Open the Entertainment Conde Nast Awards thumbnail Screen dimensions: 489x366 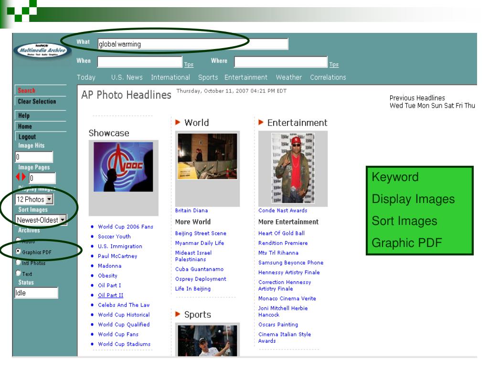pyautogui.click(x=293, y=168)
